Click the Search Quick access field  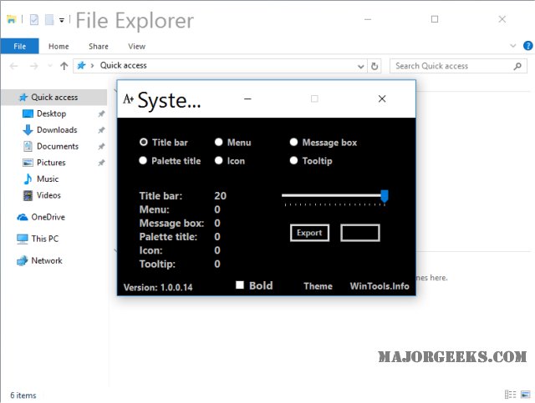pyautogui.click(x=458, y=66)
